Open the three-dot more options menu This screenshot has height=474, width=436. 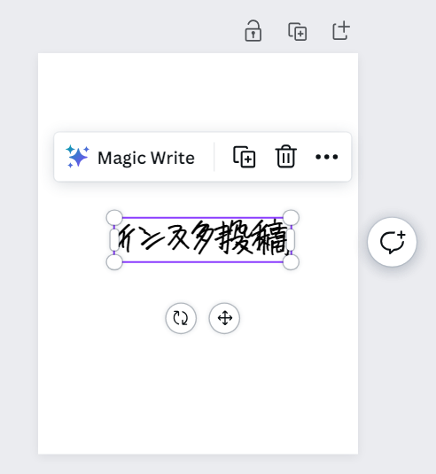coord(326,157)
